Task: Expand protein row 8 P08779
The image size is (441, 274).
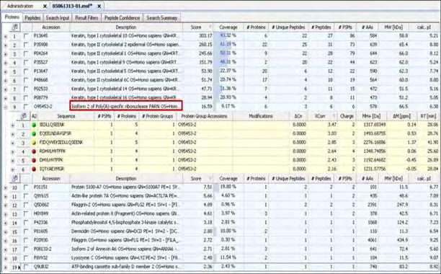Action: pyautogui.click(x=6, y=98)
